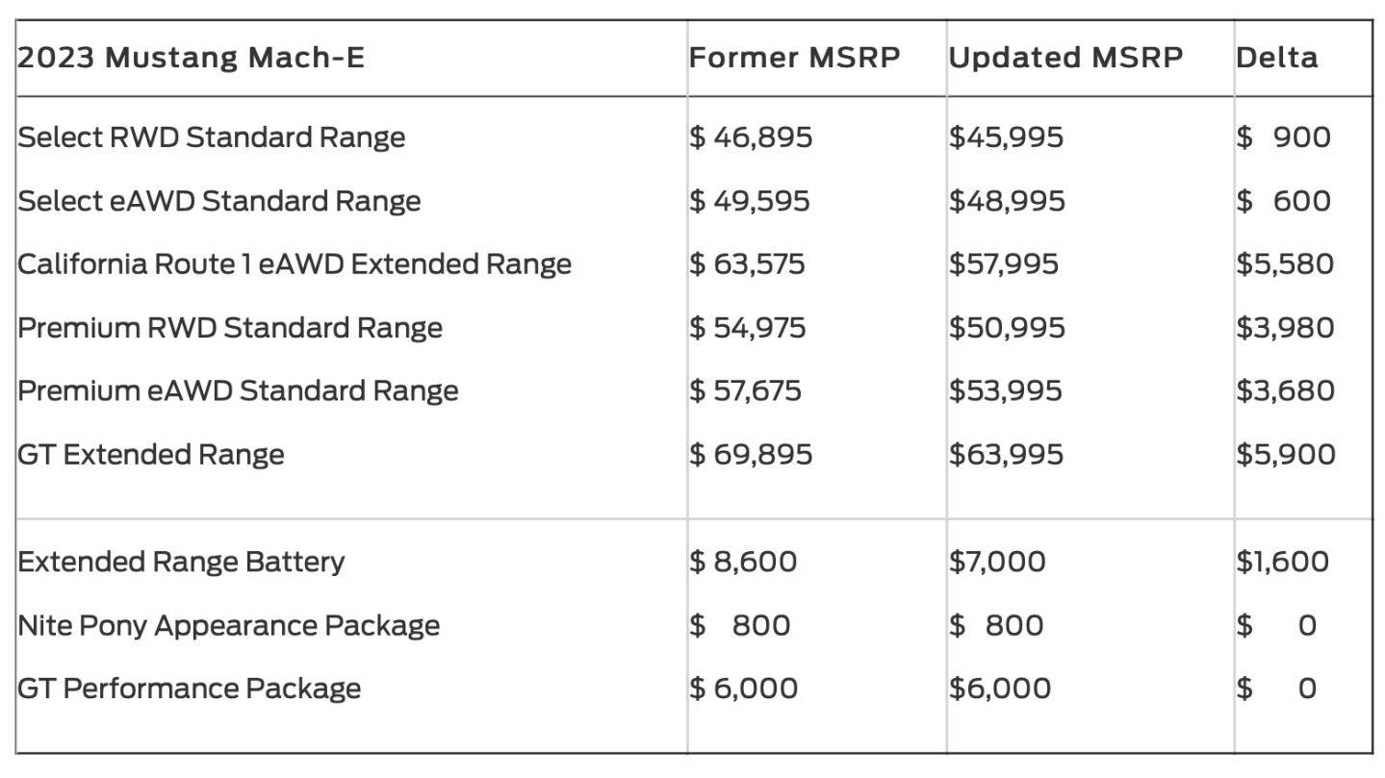This screenshot has height=778, width=1385.
Task: Click the updated MSRP value $57,995
Action: (1004, 264)
